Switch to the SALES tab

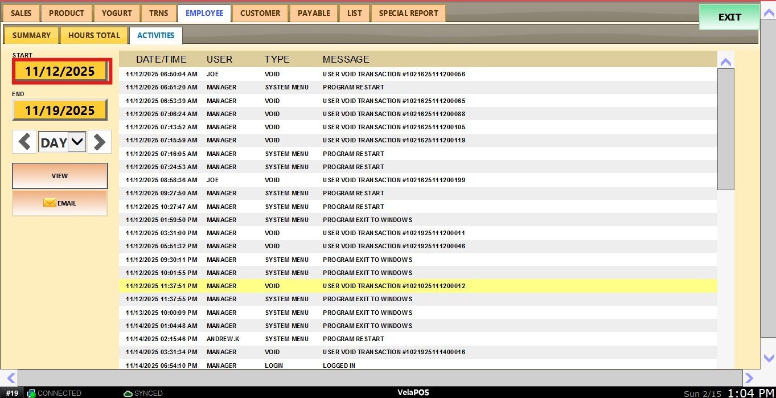[21, 13]
